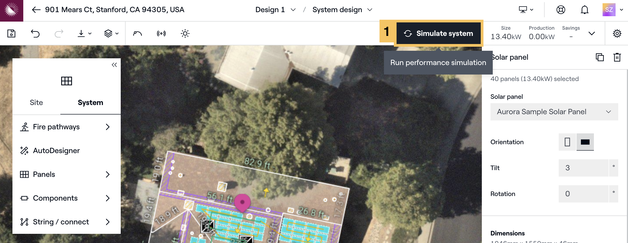This screenshot has height=243, width=628.
Task: Undo the last action
Action: click(x=35, y=33)
